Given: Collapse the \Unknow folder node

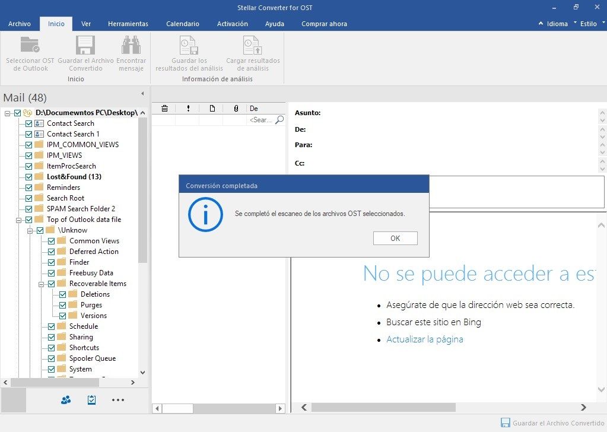Looking at the screenshot, I should (30, 231).
